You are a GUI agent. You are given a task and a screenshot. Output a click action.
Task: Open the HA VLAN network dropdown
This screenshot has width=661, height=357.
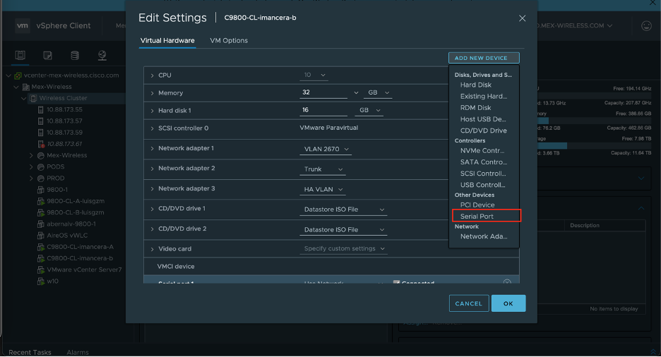[x=323, y=190]
